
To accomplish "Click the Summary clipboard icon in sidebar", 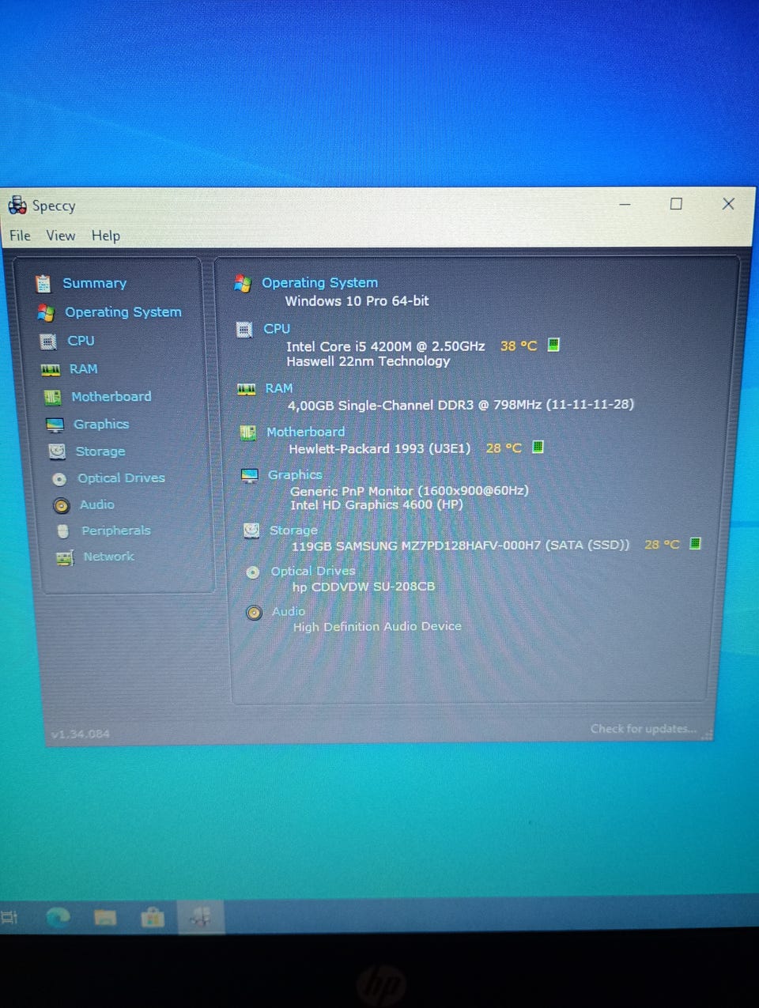I will (43, 283).
